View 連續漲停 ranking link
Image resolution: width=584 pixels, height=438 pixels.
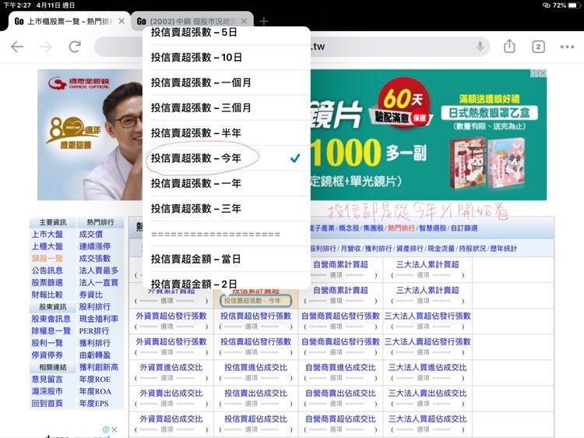94,246
